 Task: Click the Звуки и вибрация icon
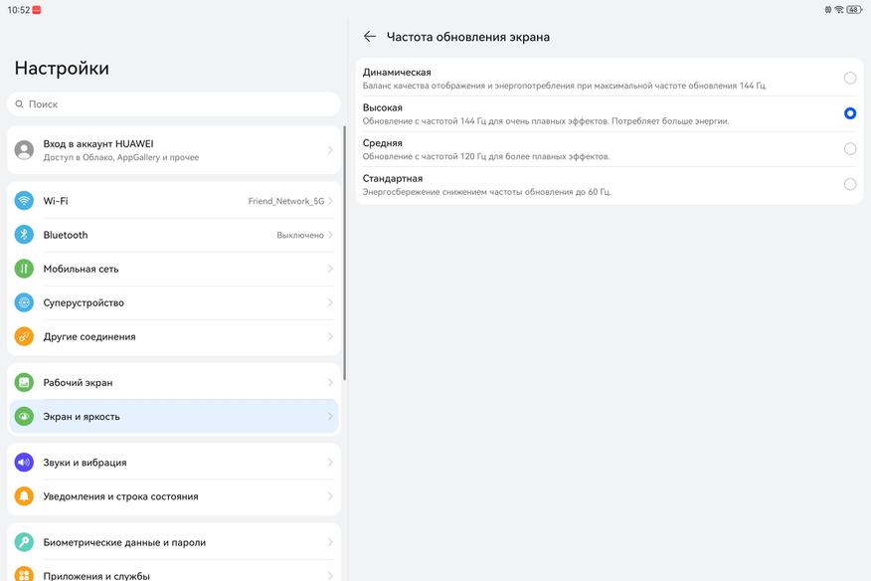[24, 463]
